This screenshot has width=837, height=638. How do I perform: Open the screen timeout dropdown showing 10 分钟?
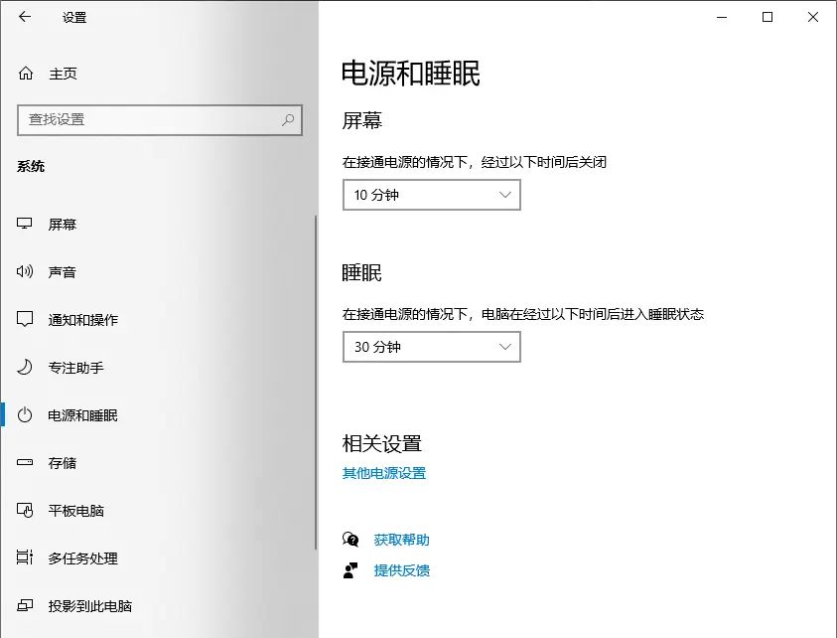click(x=431, y=195)
